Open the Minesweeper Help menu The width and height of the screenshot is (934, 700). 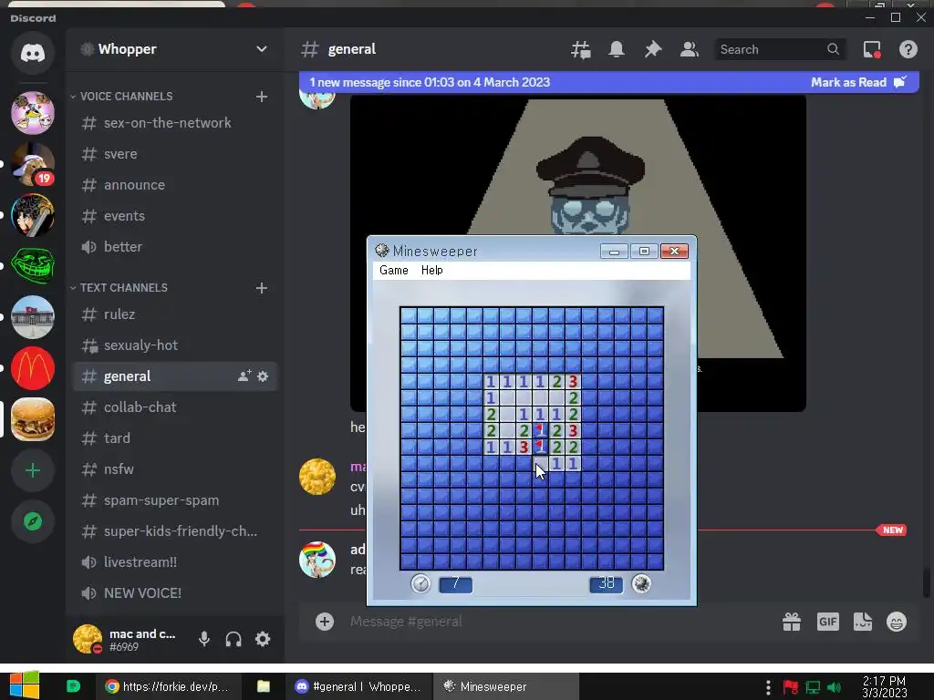pos(431,270)
